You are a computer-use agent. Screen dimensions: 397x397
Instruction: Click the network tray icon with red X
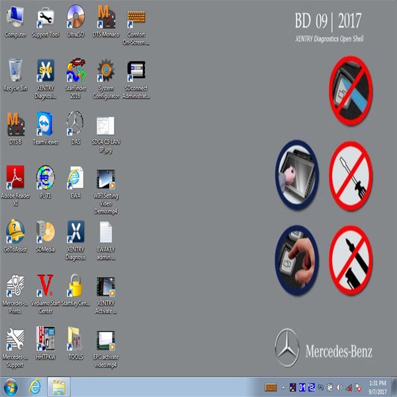point(349,387)
